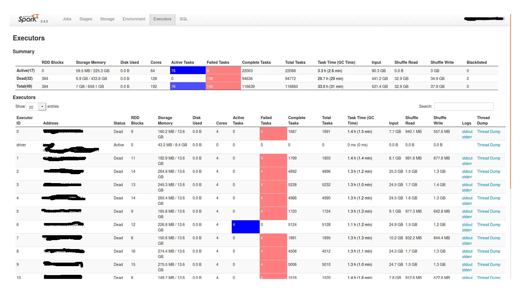Open stdout log for executor 6

(467, 225)
